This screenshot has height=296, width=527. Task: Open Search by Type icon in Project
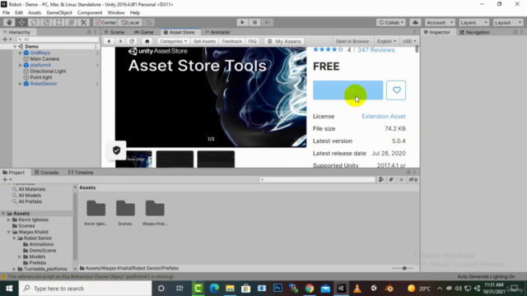click(x=381, y=180)
